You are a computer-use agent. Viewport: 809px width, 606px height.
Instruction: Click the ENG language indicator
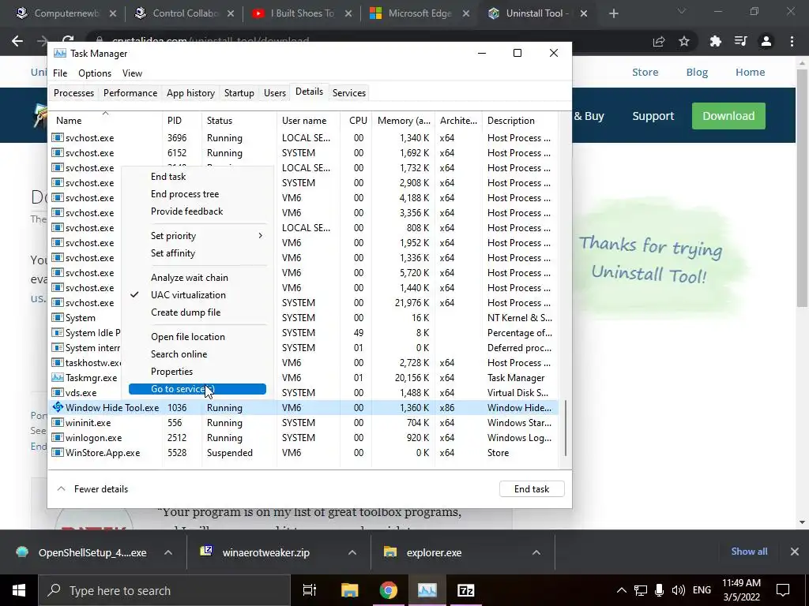coord(702,590)
